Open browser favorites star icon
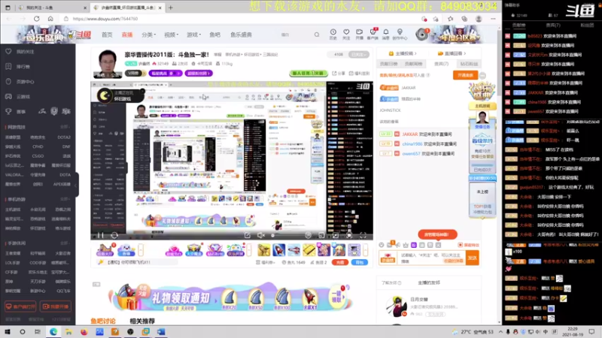Viewport: 602px width, 338px height. tap(450, 19)
